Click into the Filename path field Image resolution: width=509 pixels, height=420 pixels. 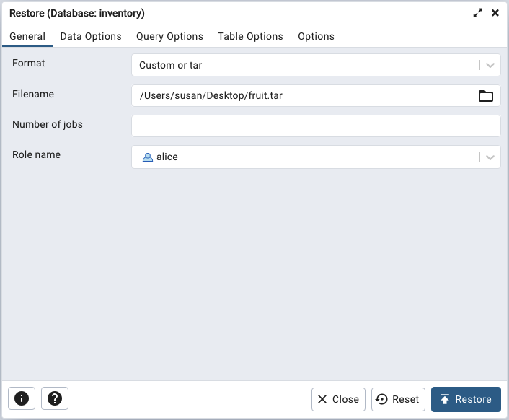click(x=303, y=96)
